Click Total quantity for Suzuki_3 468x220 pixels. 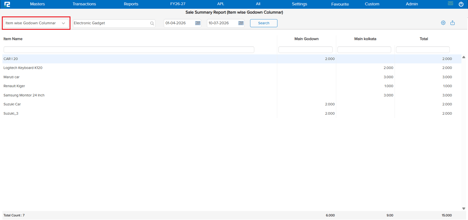tap(447, 113)
